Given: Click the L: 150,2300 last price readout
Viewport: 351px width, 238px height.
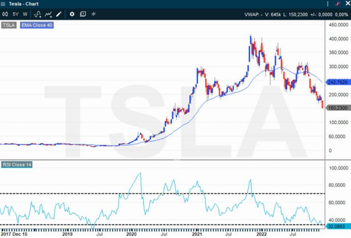Looking at the screenshot, I should click(x=295, y=15).
